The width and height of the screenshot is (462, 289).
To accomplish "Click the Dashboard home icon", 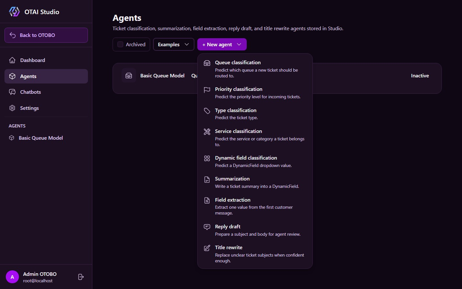I will [12, 60].
